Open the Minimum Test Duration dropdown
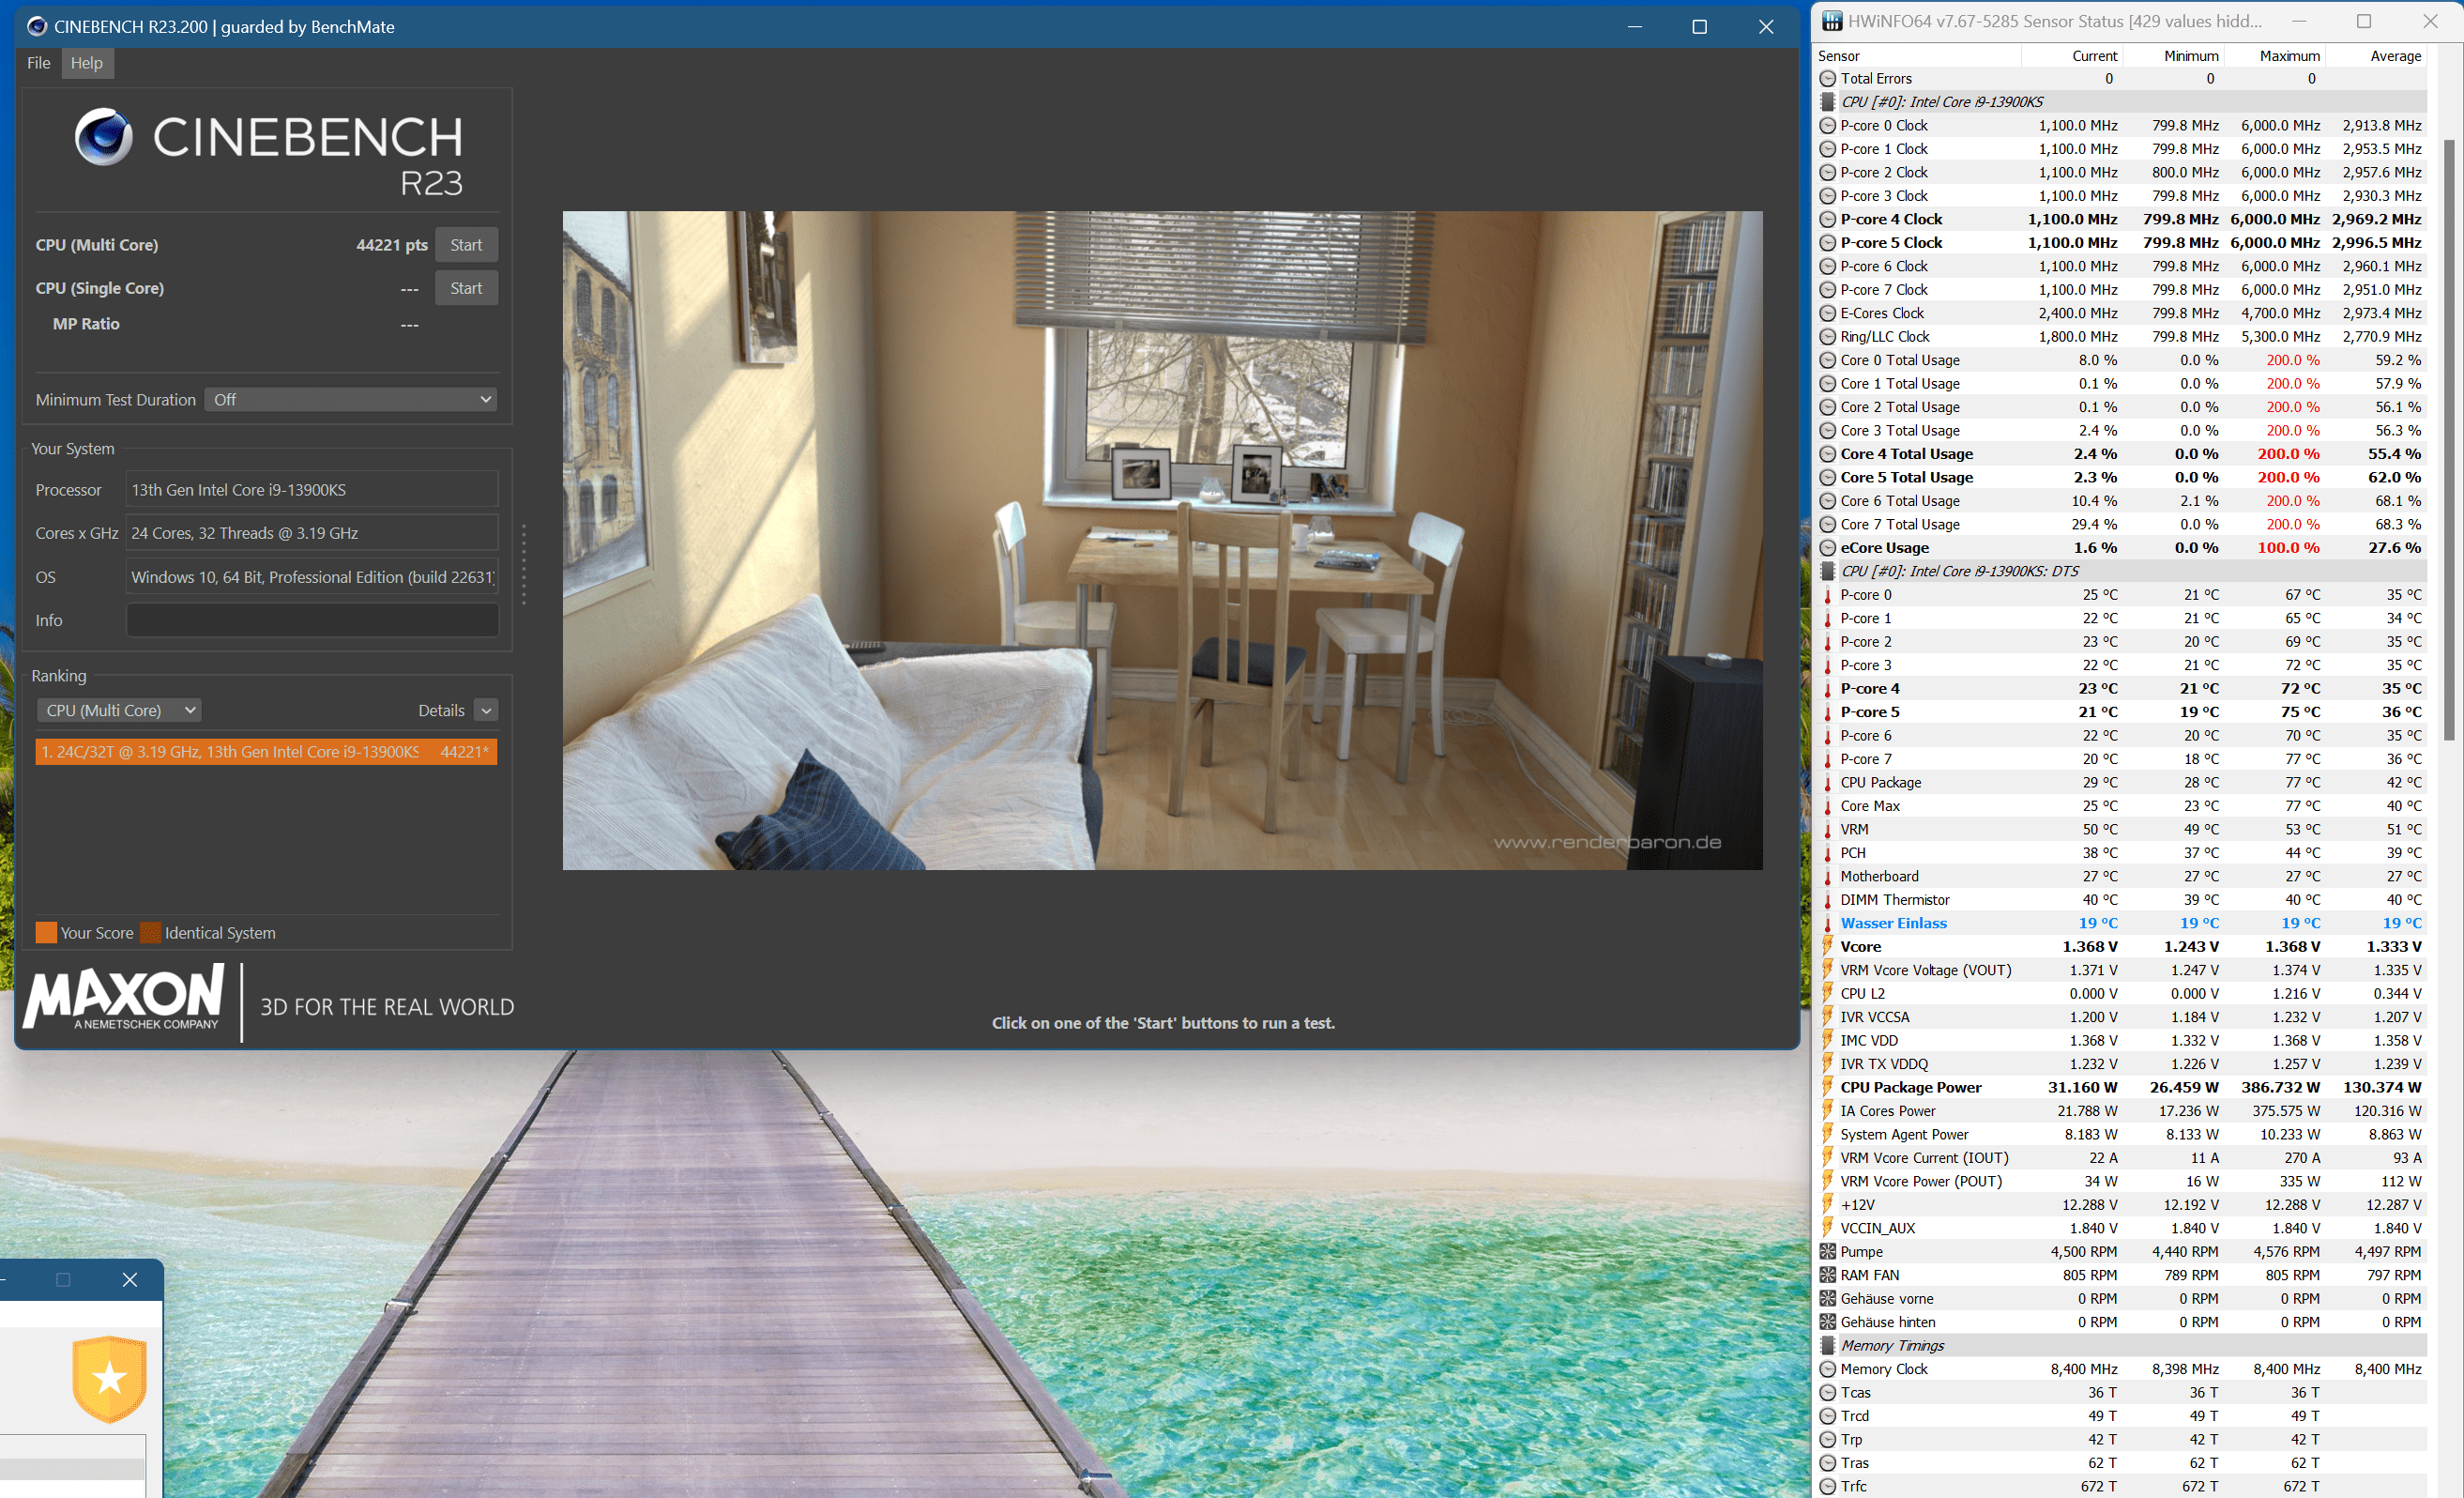 tap(351, 400)
